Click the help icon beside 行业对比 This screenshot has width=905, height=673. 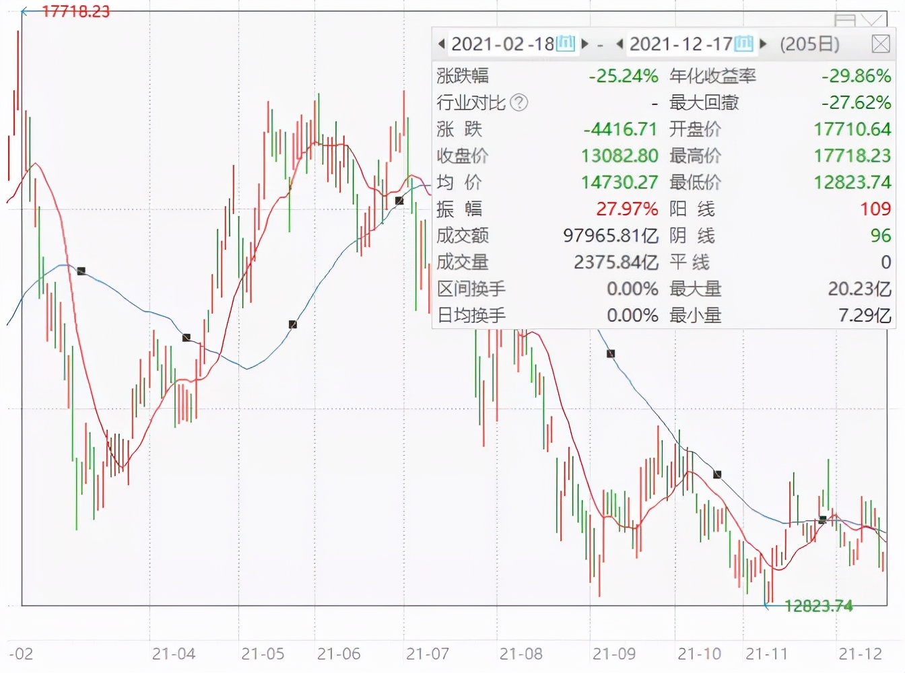point(519,102)
